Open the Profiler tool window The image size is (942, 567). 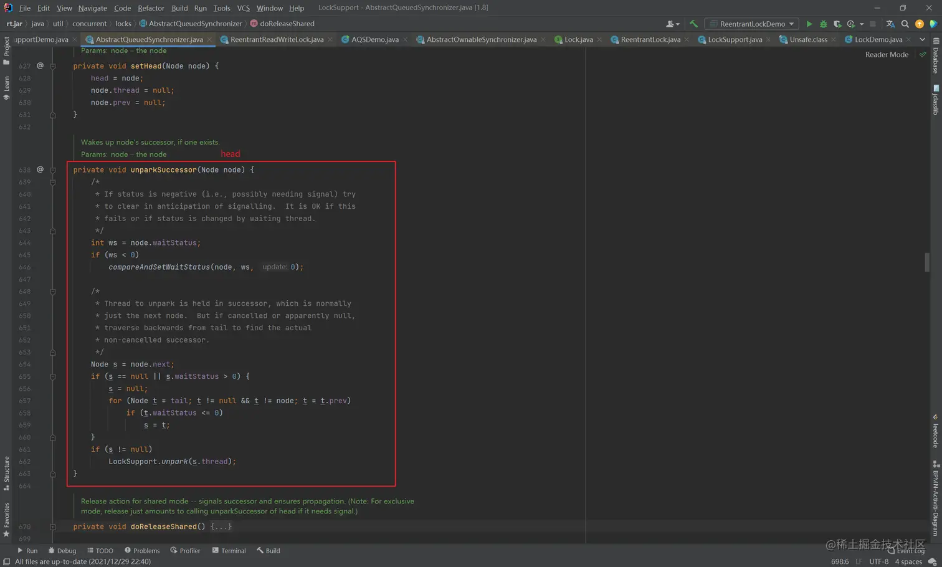tap(185, 551)
